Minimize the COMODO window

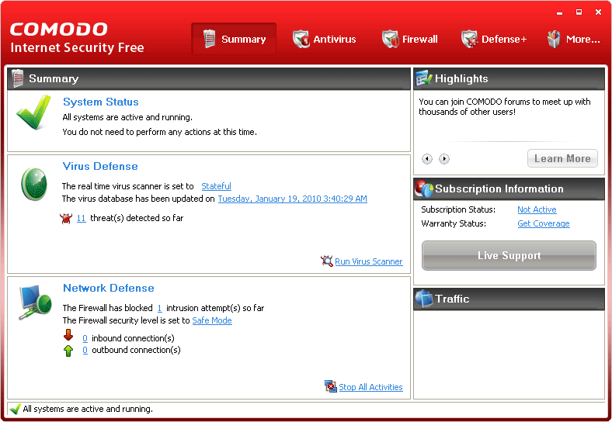tap(559, 12)
